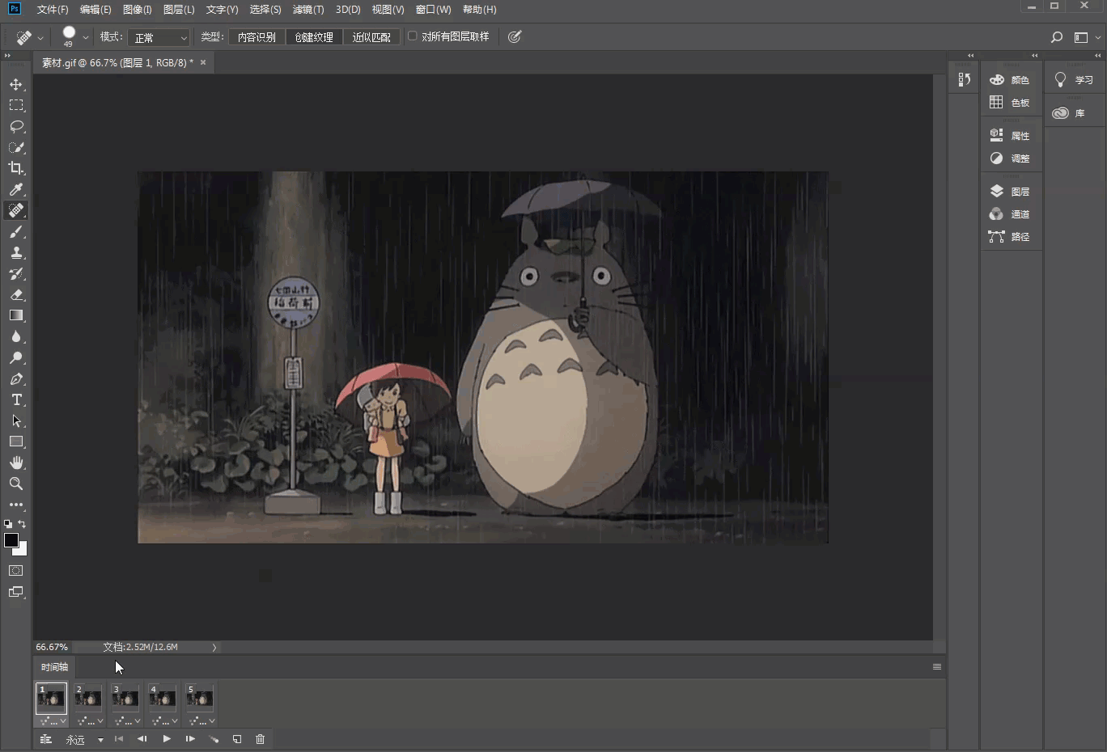Select 创建纹理 type option

click(x=314, y=37)
